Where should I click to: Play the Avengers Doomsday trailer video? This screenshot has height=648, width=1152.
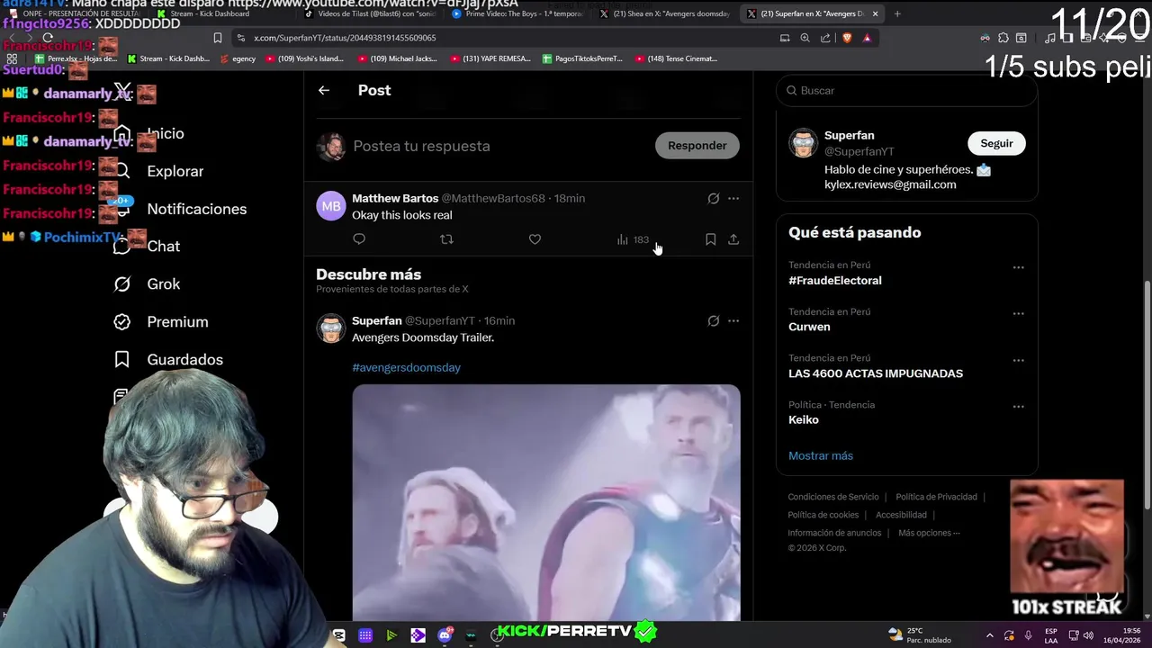546,502
